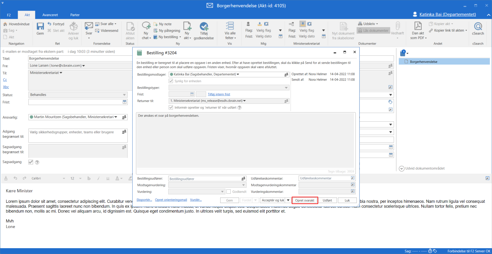
Task: Select Borgerhenvendelse document in list
Action: (x=444, y=62)
